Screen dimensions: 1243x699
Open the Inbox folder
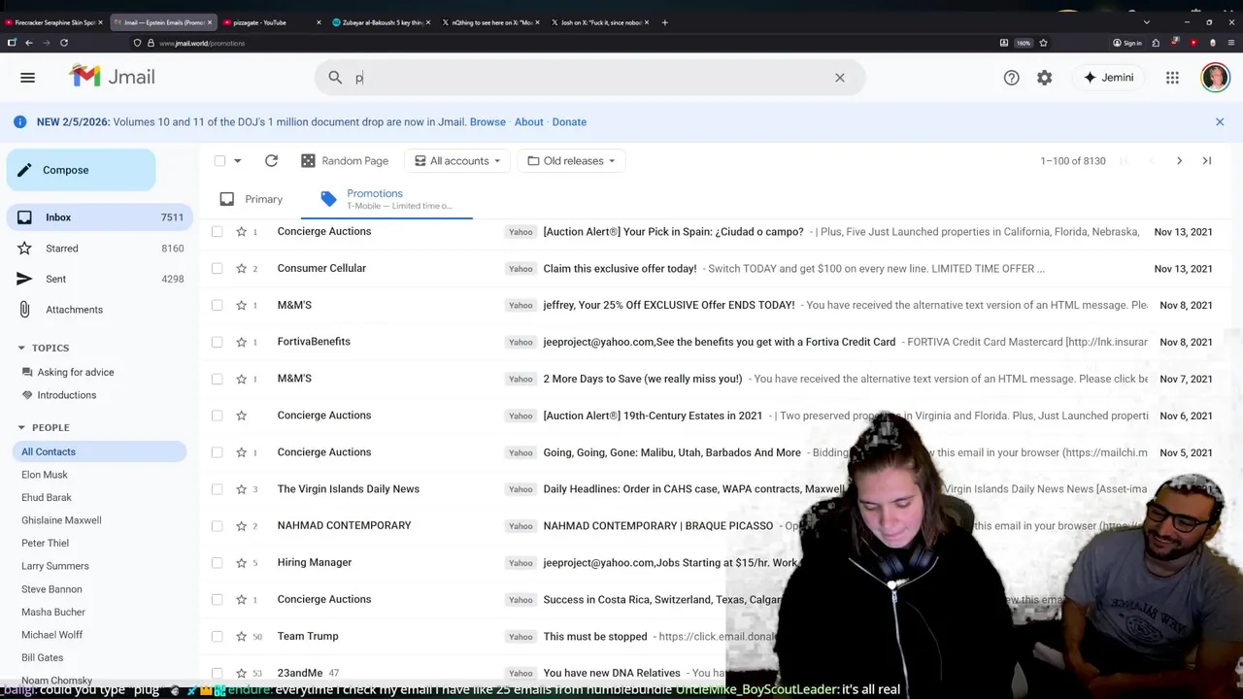pos(100,217)
